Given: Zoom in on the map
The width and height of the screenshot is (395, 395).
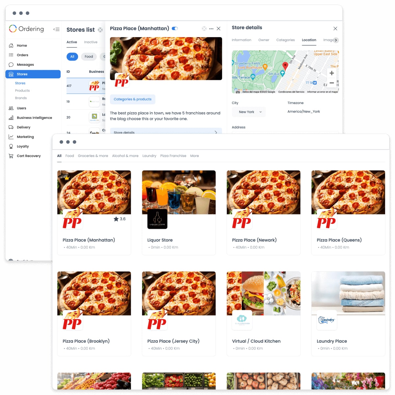Looking at the screenshot, I should [x=332, y=73].
